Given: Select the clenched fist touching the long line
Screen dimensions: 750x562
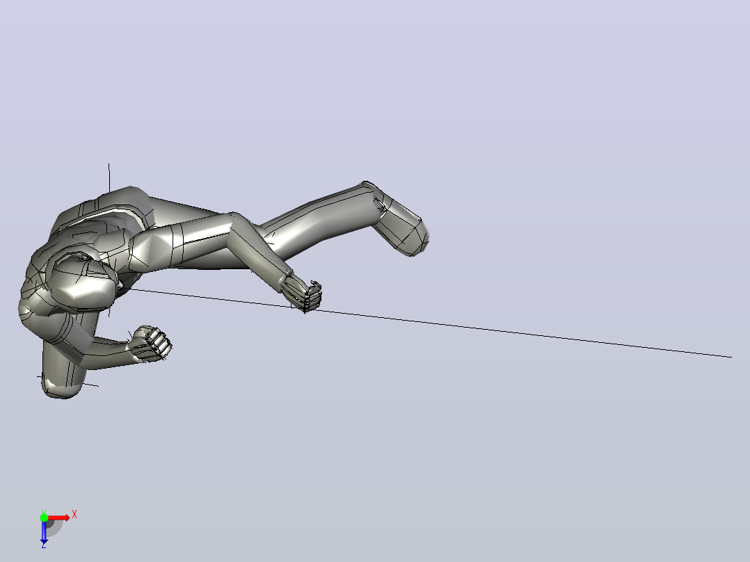Looking at the screenshot, I should click(303, 295).
